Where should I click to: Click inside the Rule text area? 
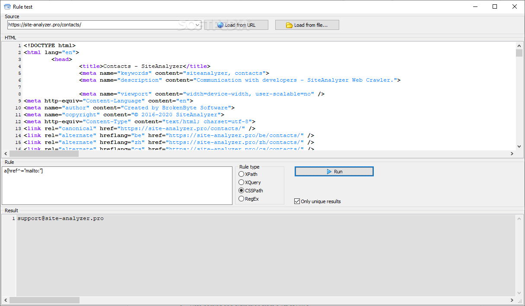click(117, 185)
